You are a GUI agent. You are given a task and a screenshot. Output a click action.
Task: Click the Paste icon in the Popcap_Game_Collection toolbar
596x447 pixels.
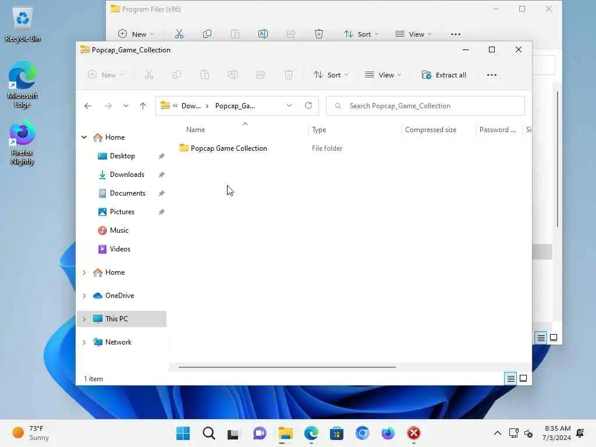click(205, 75)
